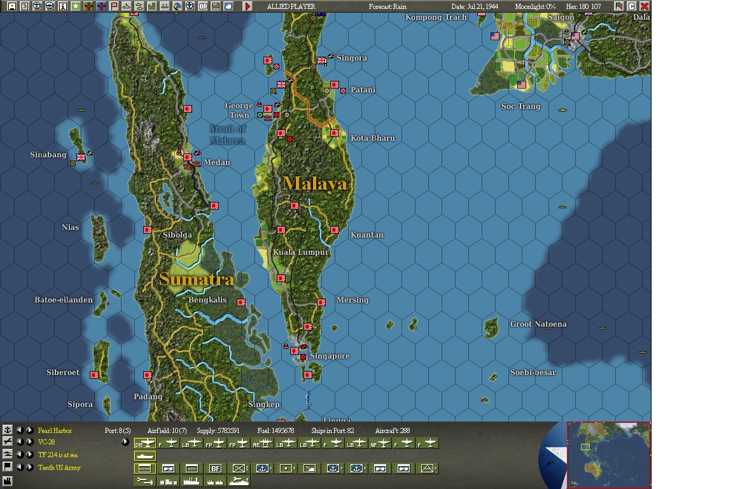The image size is (733, 489).
Task: Select the BF base force unit icon
Action: (x=215, y=469)
